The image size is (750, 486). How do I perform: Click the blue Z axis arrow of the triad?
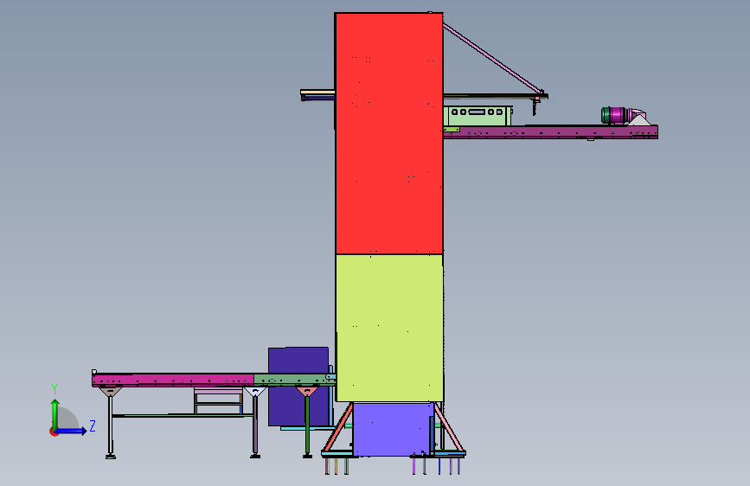click(72, 431)
